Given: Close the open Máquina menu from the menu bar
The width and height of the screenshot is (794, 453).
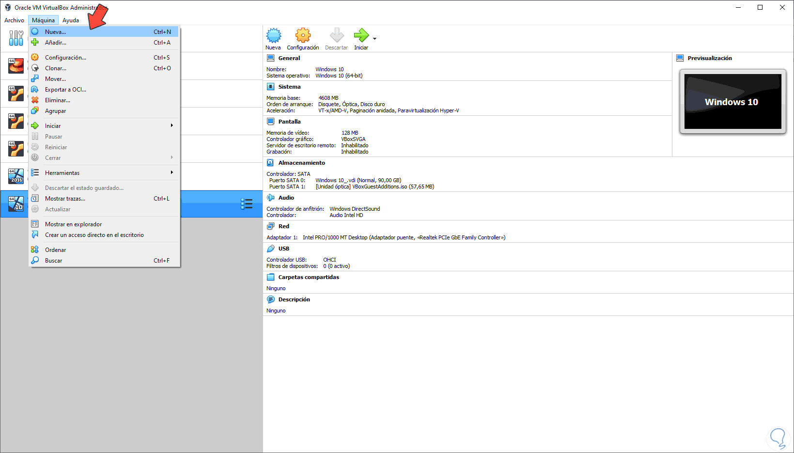Looking at the screenshot, I should [43, 20].
